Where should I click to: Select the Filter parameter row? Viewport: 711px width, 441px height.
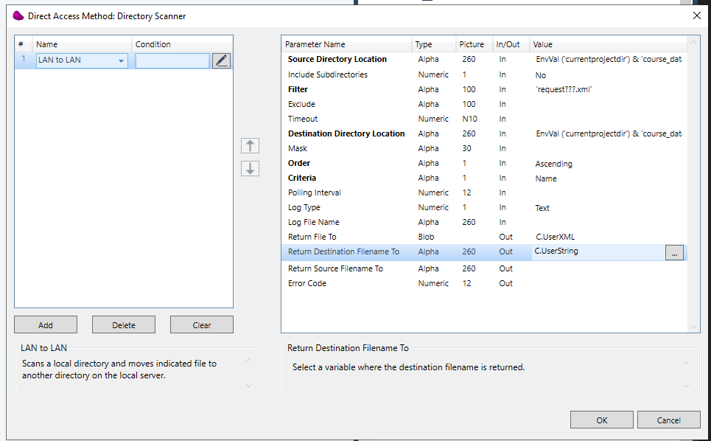pyautogui.click(x=484, y=89)
